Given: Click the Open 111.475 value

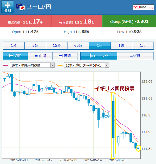Looking at the screenshot, I should (x=25, y=32).
